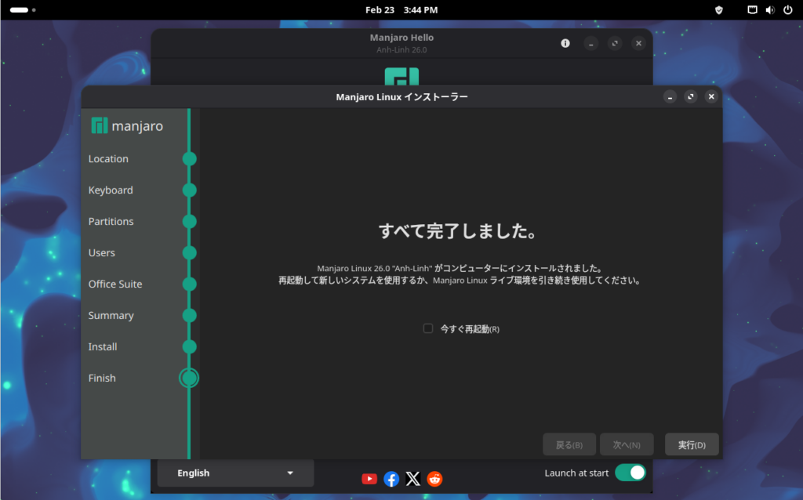The height and width of the screenshot is (500, 803).
Task: Click the Activities workspace indicator
Action: 23,10
